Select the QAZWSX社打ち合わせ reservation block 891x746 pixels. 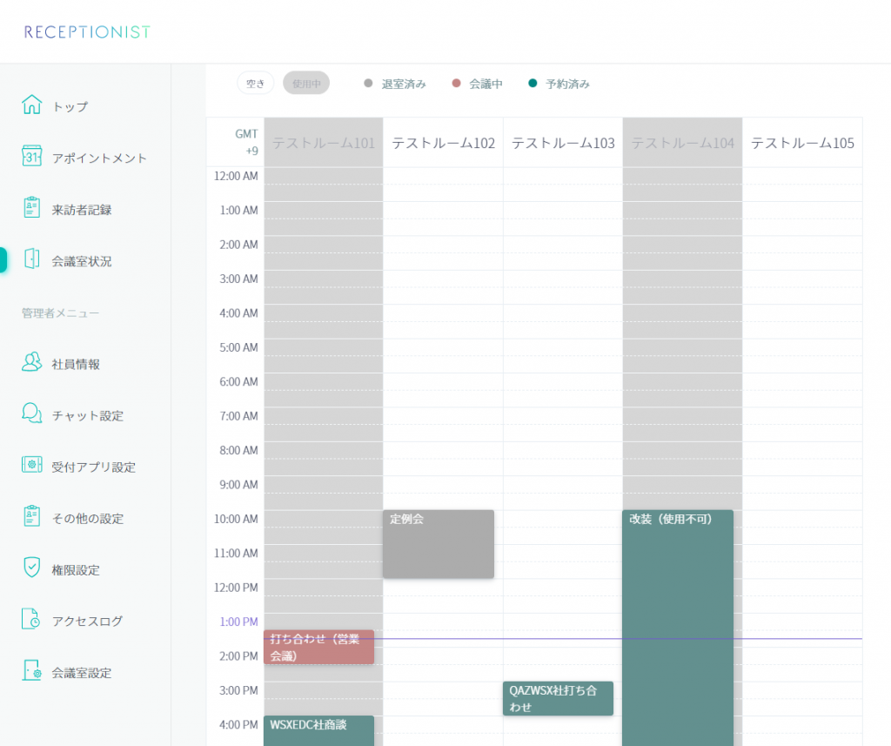point(558,698)
